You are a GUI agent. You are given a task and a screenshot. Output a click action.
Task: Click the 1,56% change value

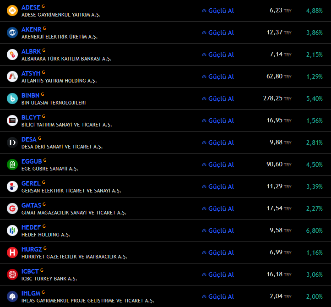click(x=315, y=121)
